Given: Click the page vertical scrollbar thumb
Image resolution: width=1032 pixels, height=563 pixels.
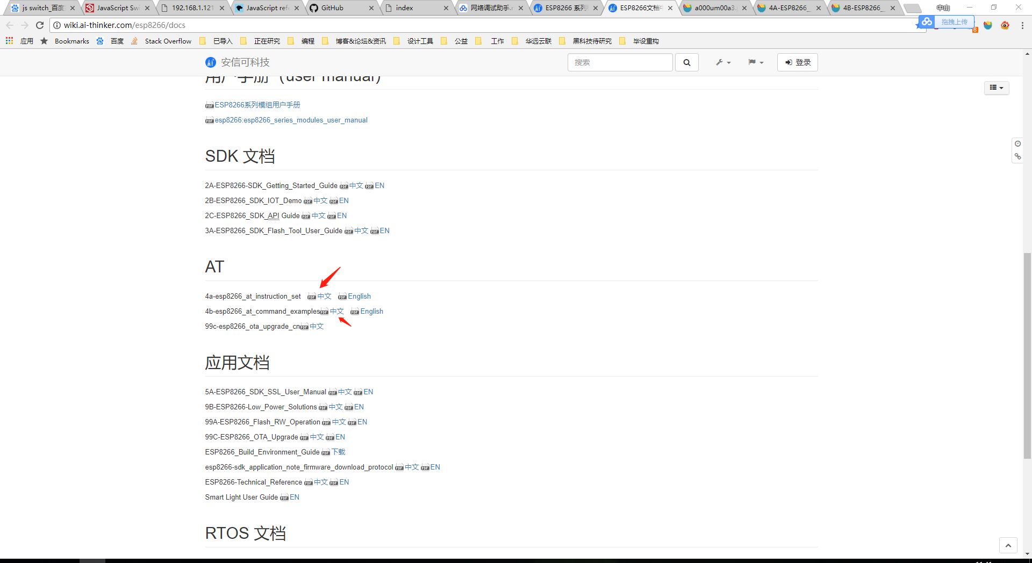Looking at the screenshot, I should pyautogui.click(x=1027, y=355).
